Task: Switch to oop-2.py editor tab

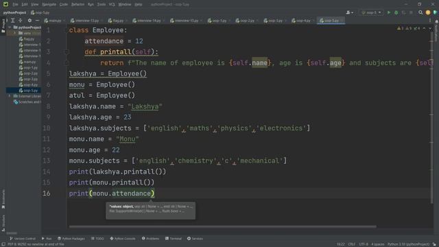Action: click(247, 21)
